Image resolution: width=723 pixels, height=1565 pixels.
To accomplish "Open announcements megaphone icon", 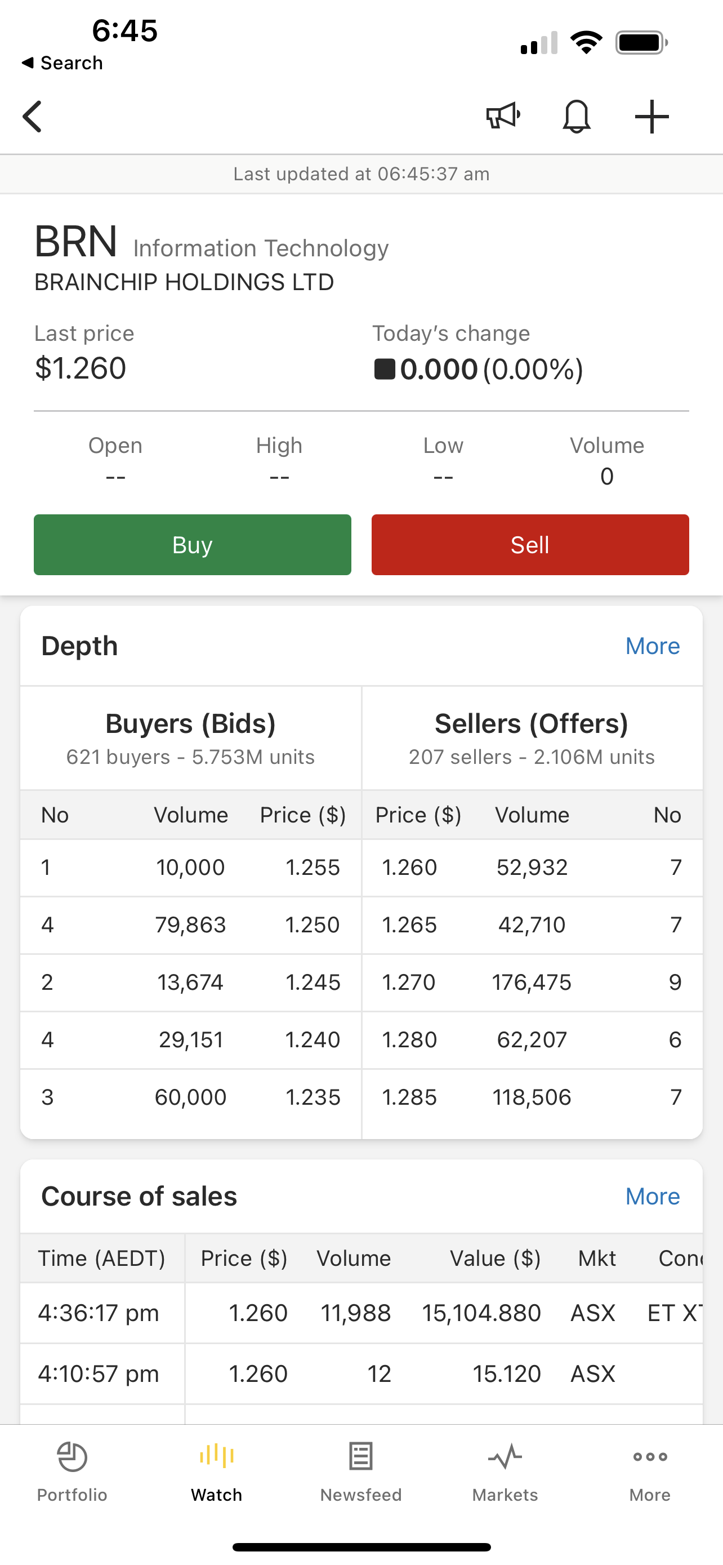I will pyautogui.click(x=503, y=115).
